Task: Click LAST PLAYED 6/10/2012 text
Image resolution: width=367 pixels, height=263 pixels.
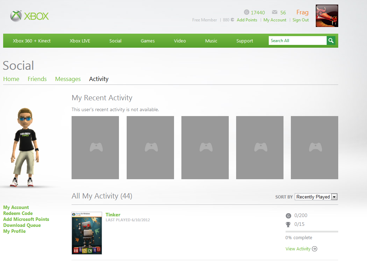Action: (x=128, y=220)
